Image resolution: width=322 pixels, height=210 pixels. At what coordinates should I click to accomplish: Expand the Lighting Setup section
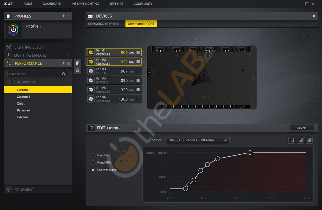tap(38, 47)
